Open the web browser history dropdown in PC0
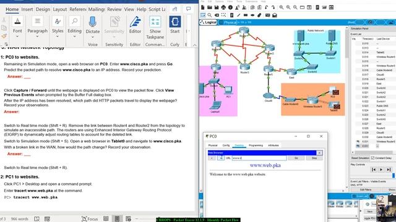The image size is (396, 222). (212, 158)
